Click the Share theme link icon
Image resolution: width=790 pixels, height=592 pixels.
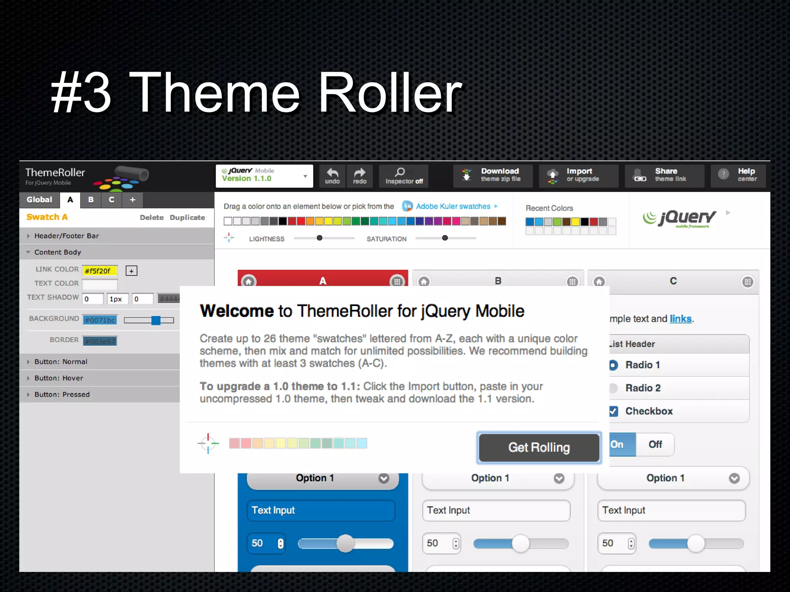click(639, 176)
